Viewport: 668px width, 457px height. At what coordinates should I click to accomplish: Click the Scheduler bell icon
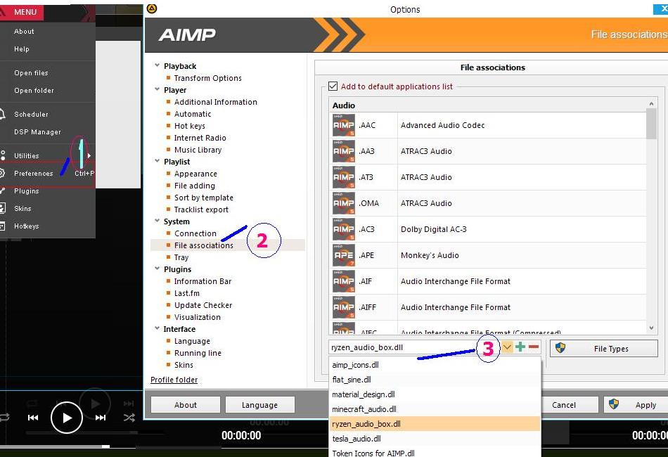2,114
